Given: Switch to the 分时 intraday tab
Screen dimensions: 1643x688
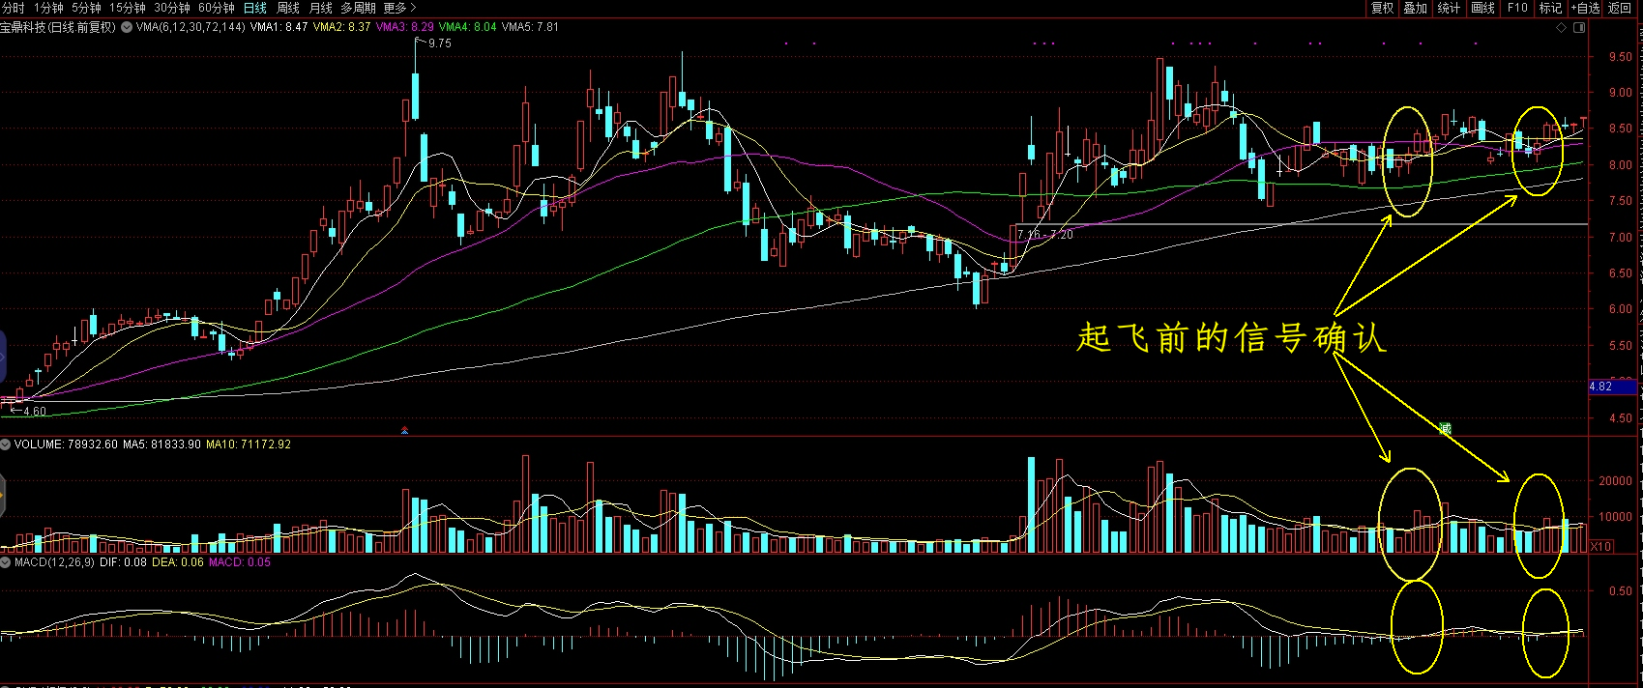Looking at the screenshot, I should click(x=14, y=8).
